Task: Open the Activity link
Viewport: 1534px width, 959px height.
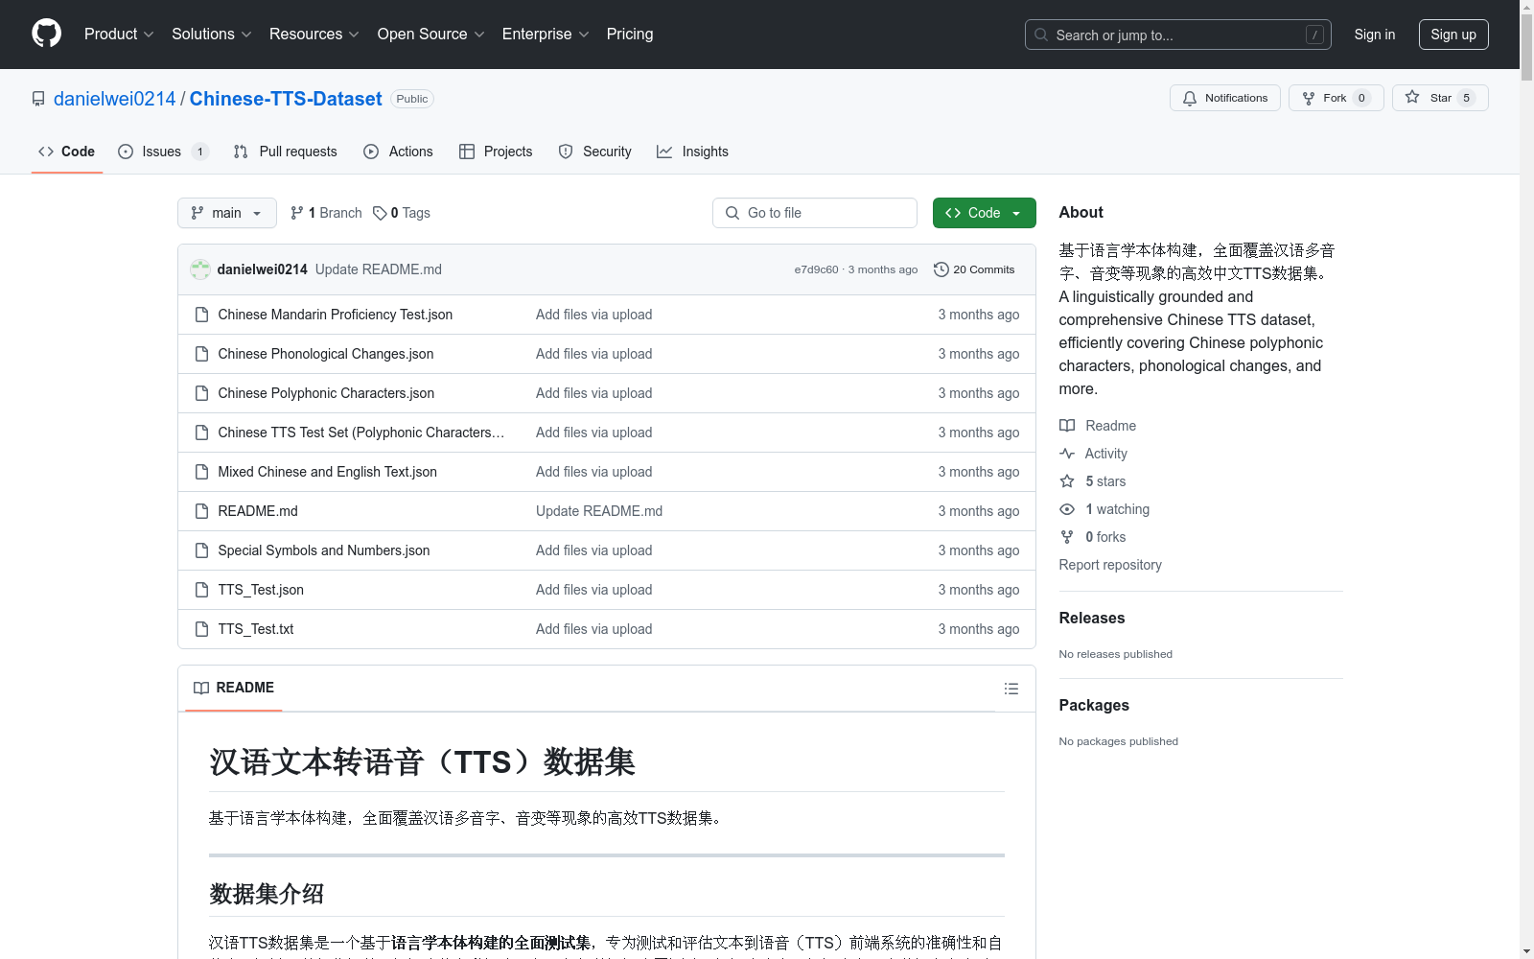Action: click(x=1094, y=454)
